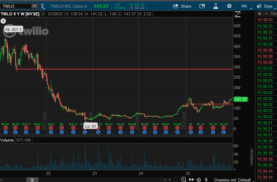277x182 pixels.
Task: Open the Wk timeframe selector
Action: [x=244, y=6]
